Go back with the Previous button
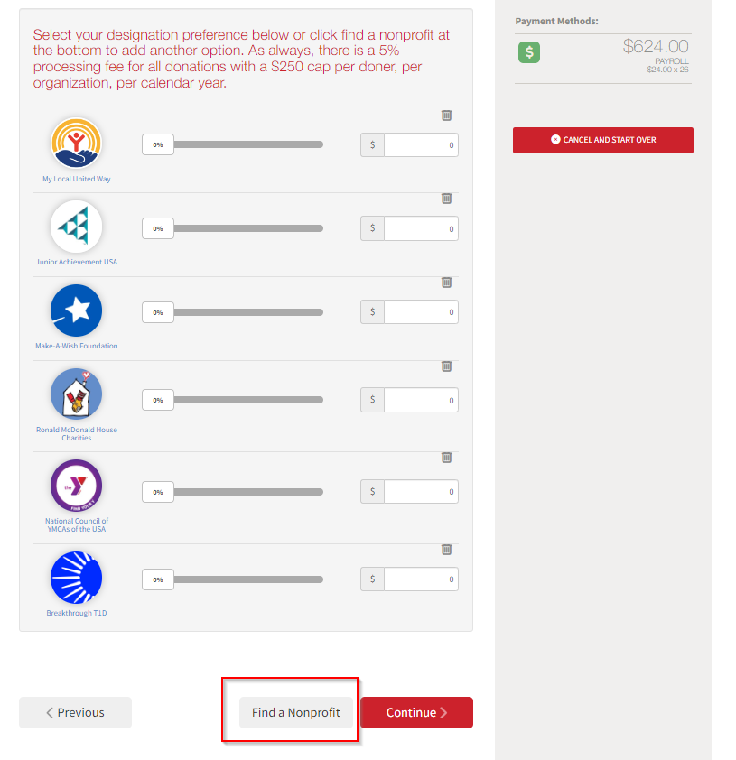Viewport: 736px width, 760px height. pos(75,712)
